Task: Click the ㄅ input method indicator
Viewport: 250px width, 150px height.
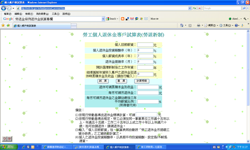Action: 5,139
